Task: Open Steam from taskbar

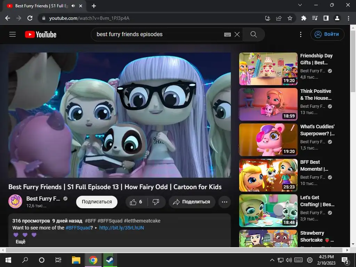Action: pyautogui.click(x=110, y=260)
